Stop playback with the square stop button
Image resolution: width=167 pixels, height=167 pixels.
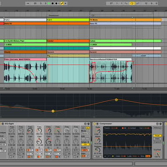coord(53,3)
